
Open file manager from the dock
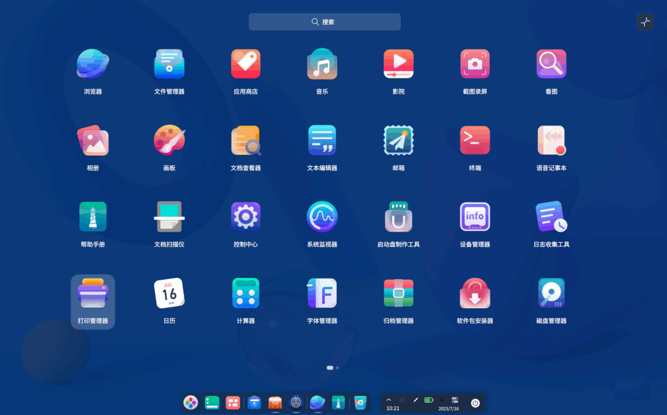[254, 402]
